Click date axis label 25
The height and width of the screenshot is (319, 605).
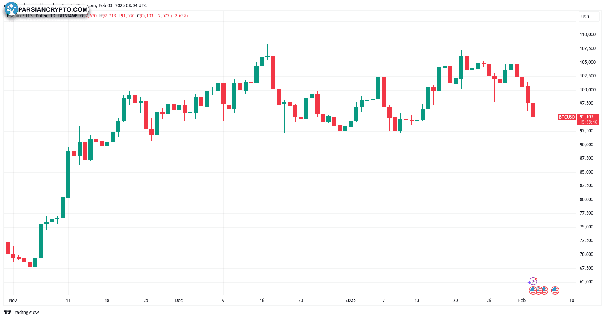[146, 301]
